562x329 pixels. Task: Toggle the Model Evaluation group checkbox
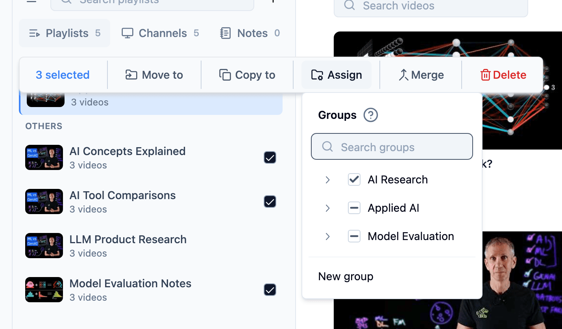pyautogui.click(x=354, y=237)
